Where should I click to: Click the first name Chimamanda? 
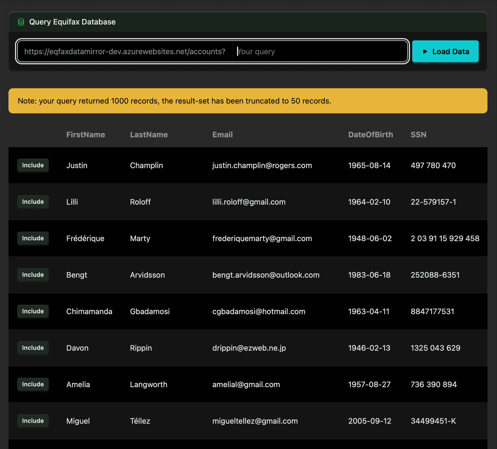[89, 311]
